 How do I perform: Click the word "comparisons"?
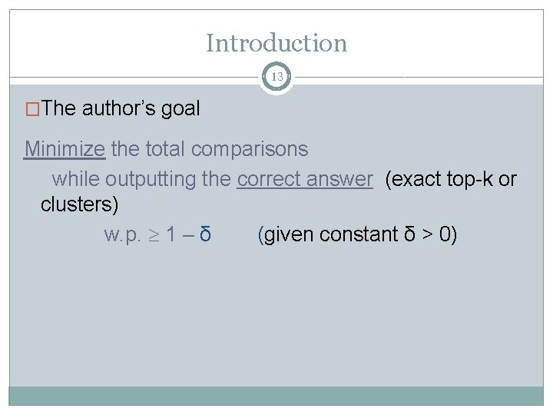click(250, 148)
